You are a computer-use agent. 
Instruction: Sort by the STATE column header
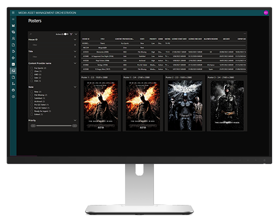pyautogui.click(x=142, y=39)
